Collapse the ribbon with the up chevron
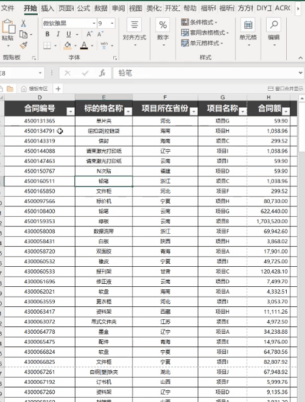 (x=300, y=58)
